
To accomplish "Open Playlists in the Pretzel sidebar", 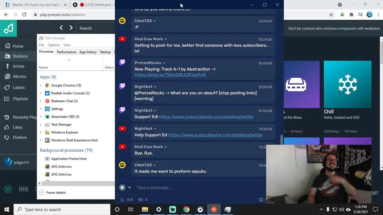I will (x=16, y=99).
